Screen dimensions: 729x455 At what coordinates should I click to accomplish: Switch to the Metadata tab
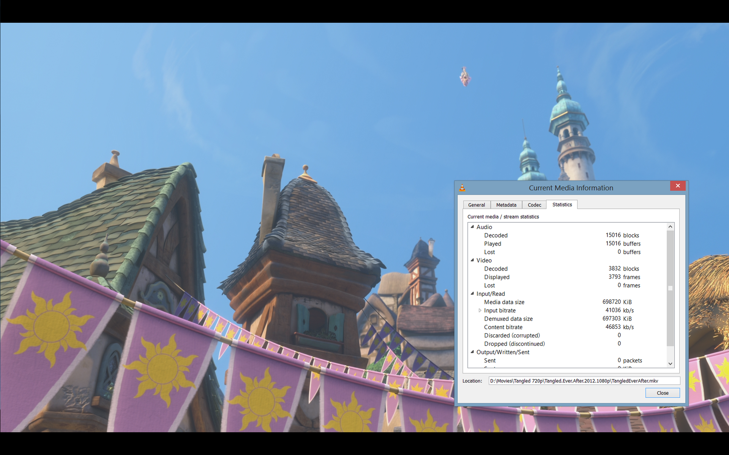[506, 205]
